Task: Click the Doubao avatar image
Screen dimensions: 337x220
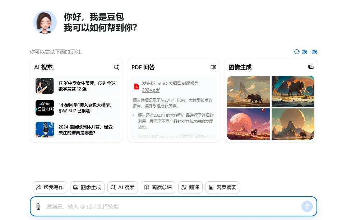Action: pyautogui.click(x=45, y=22)
